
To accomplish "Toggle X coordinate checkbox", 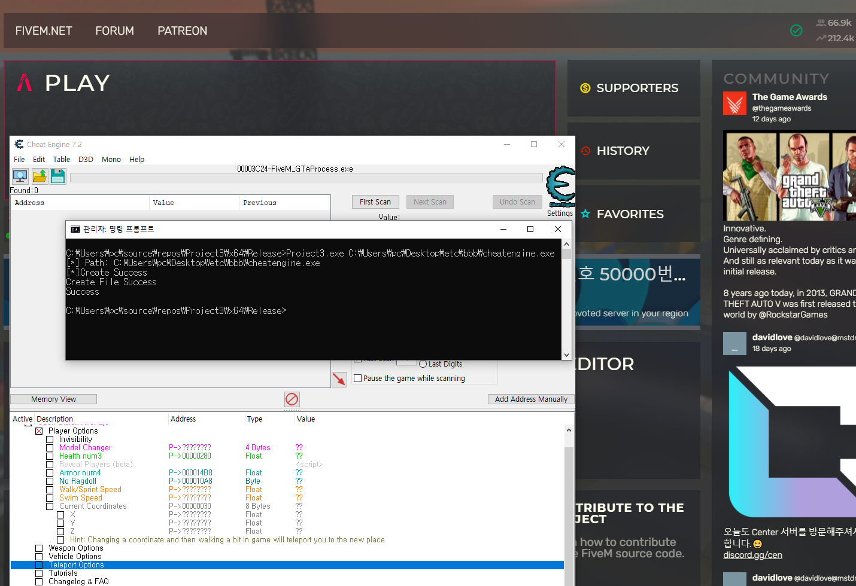I will click(60, 515).
